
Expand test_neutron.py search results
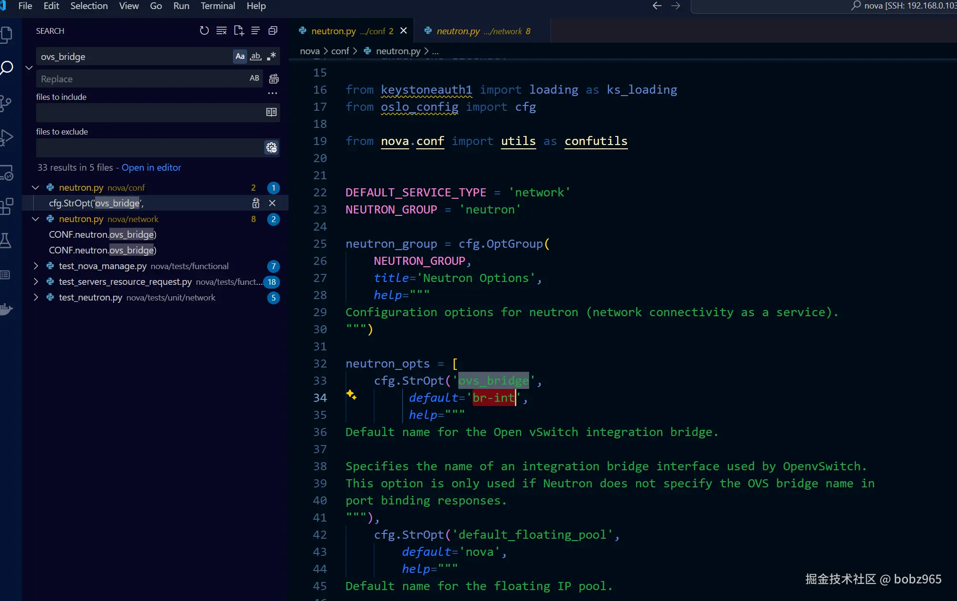coord(36,298)
